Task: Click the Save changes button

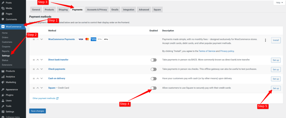Action: (x=37, y=111)
